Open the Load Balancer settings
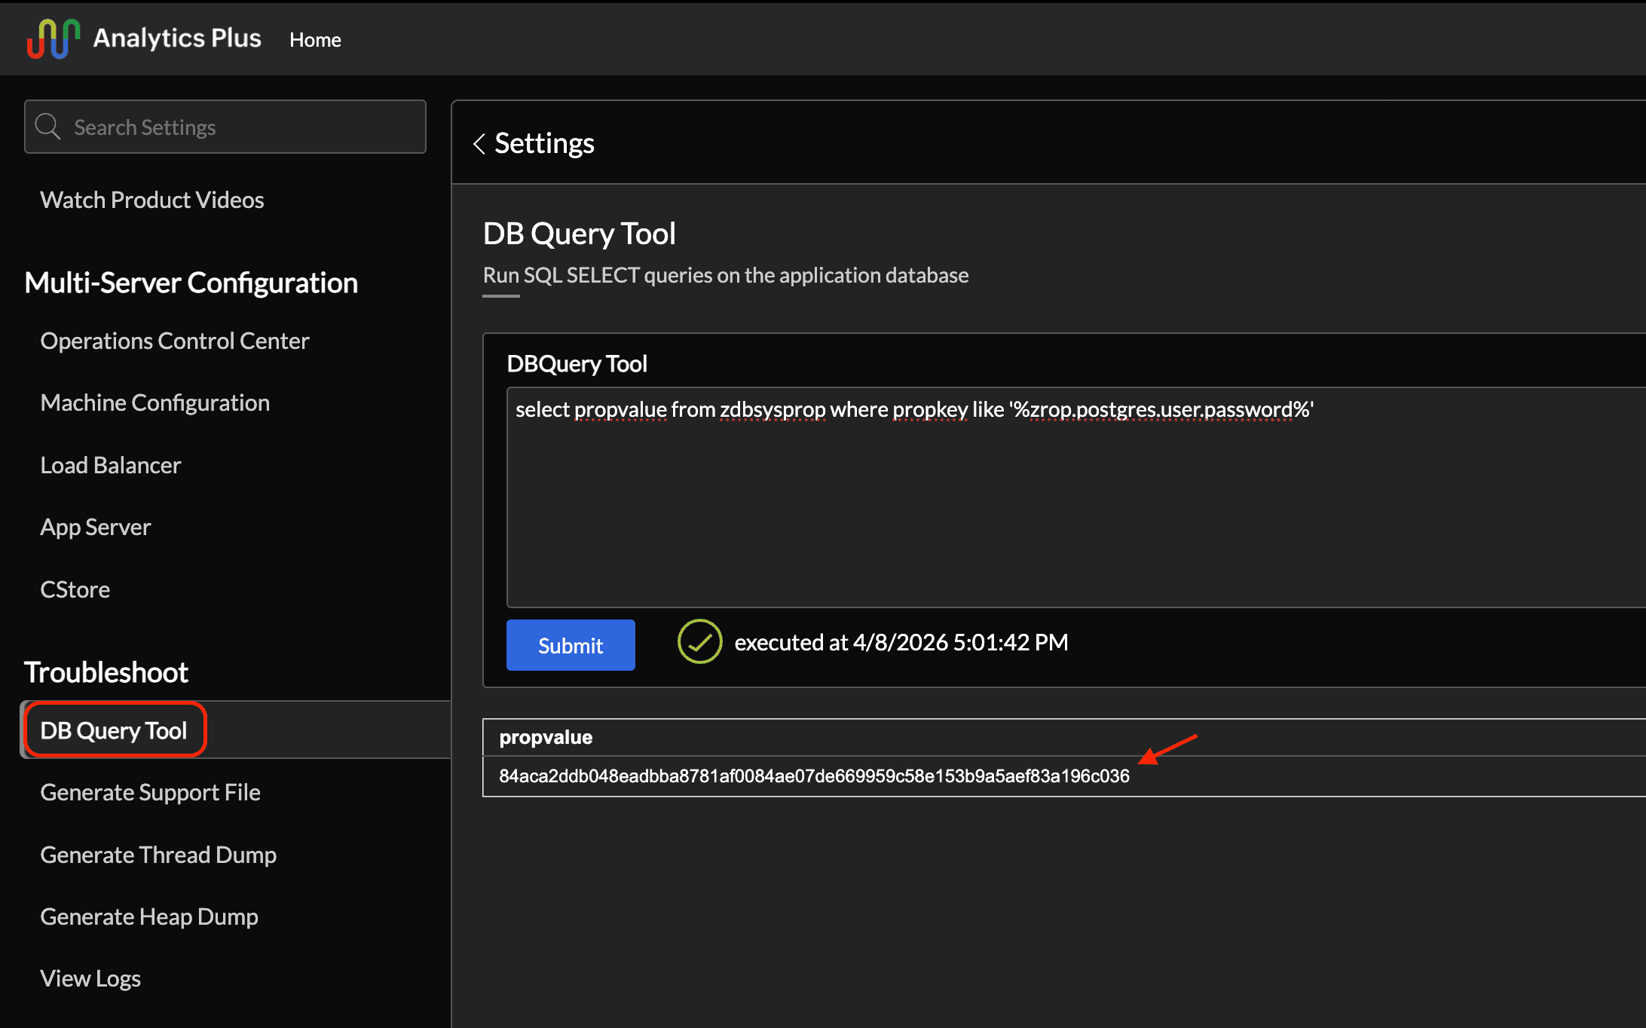This screenshot has height=1028, width=1646. (111, 465)
